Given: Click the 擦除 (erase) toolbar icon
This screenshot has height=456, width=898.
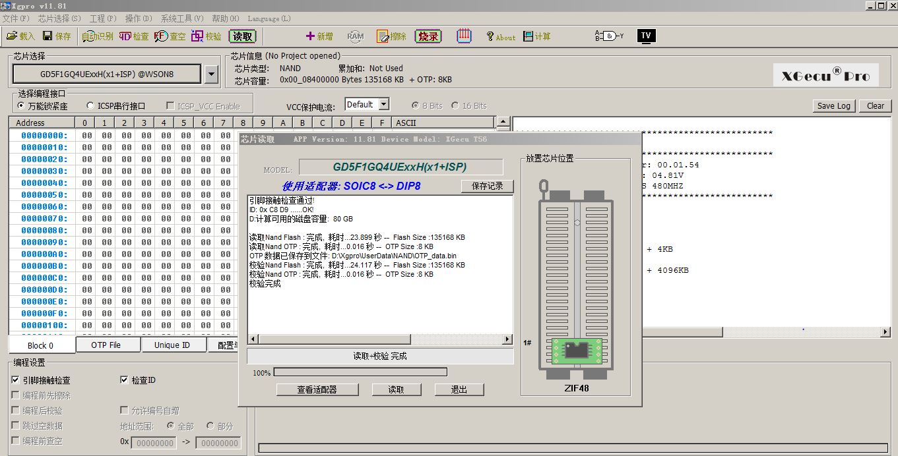Looking at the screenshot, I should point(391,36).
